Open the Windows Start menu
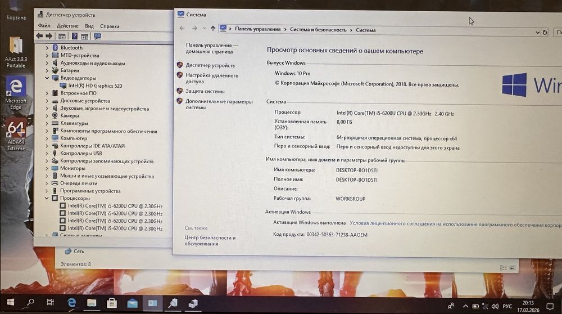Viewport: 562px width, 314px height. [10, 303]
